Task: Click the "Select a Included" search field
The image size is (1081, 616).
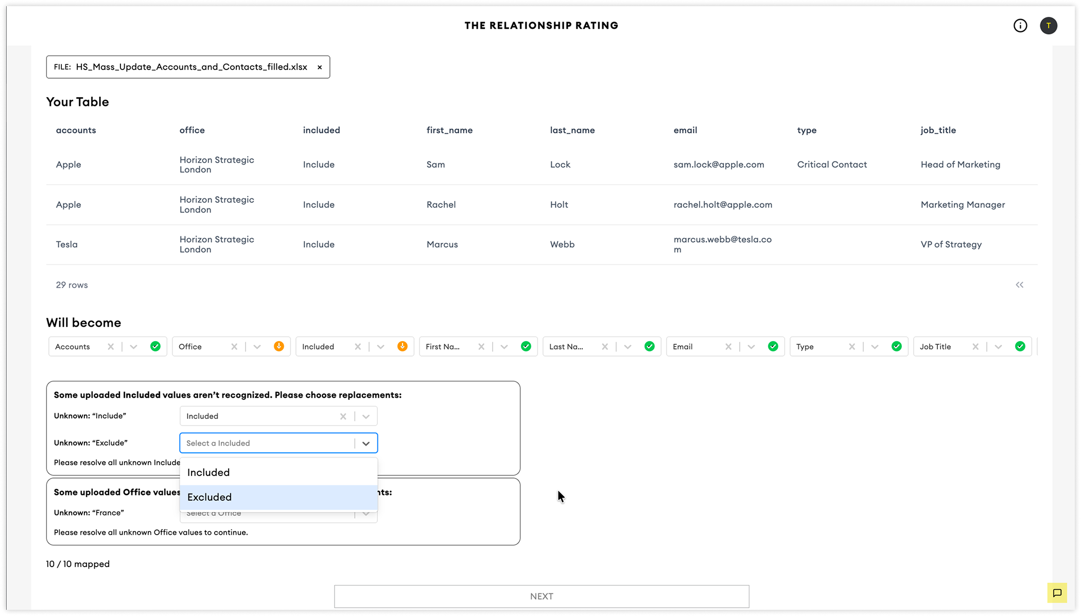Action: tap(267, 443)
